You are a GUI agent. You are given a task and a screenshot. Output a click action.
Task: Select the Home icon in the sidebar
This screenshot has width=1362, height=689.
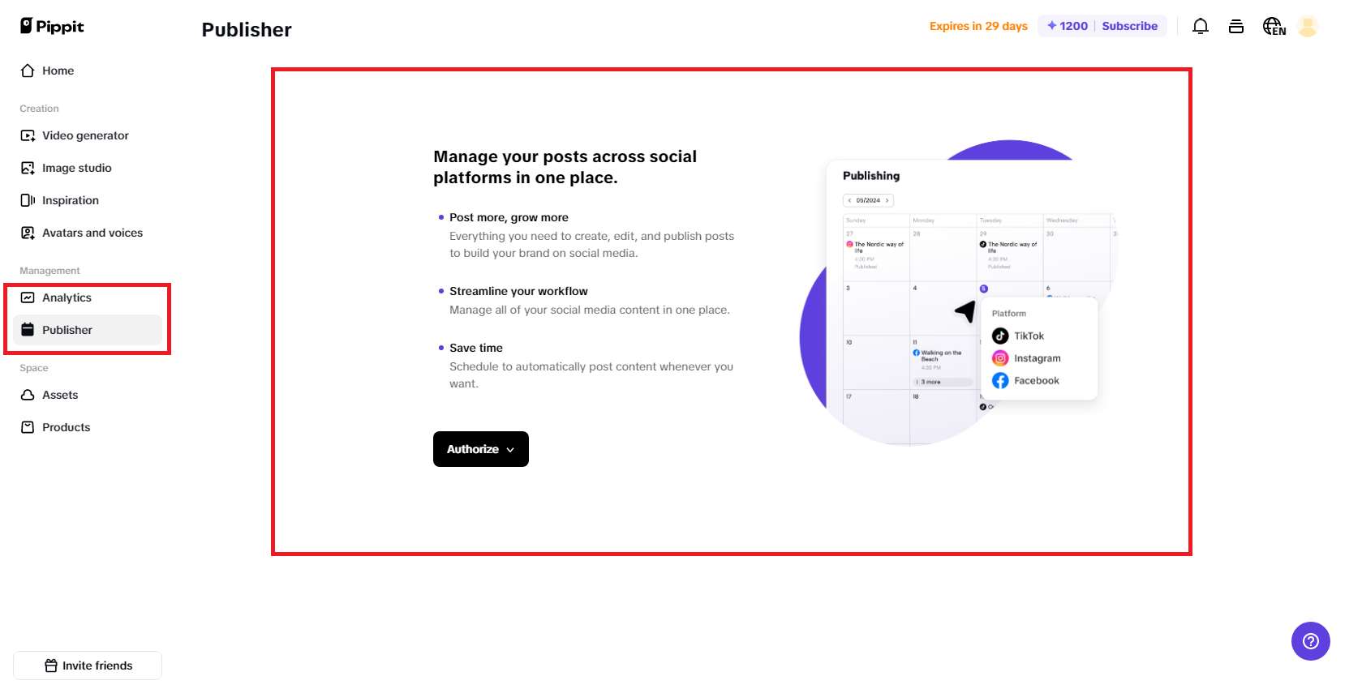[28, 71]
